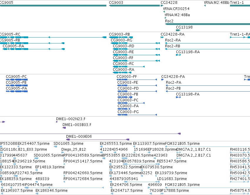250x195 pixels.
Task: Click the DME1-009E06 label
Action: pos(79,137)
